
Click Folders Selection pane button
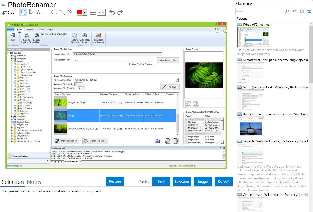coord(28,156)
